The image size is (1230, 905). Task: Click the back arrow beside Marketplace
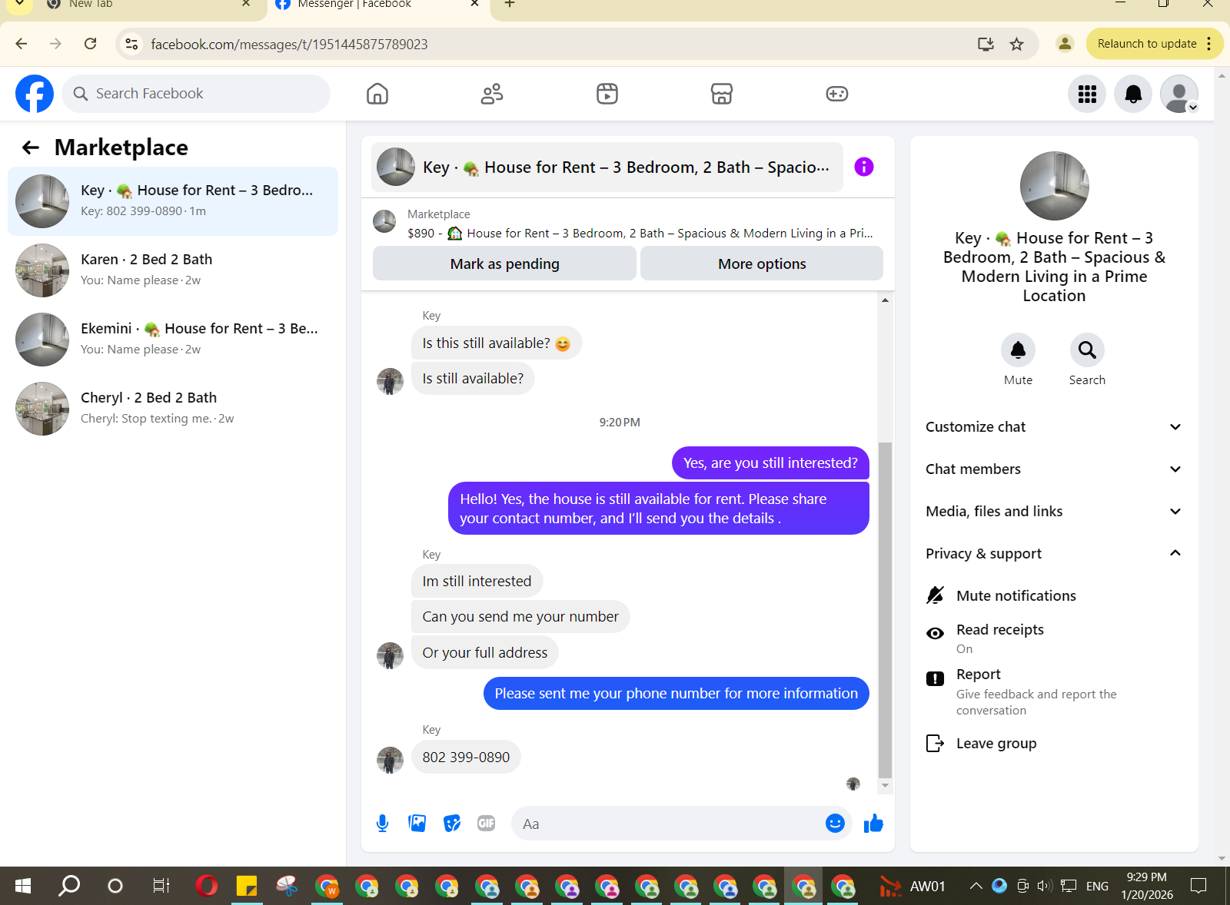pos(31,148)
